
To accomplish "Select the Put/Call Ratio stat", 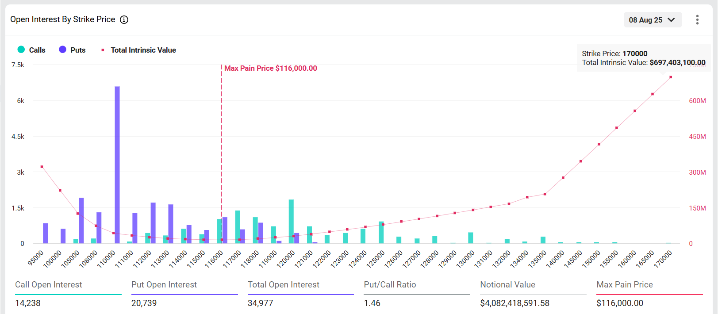I will click(x=390, y=285).
